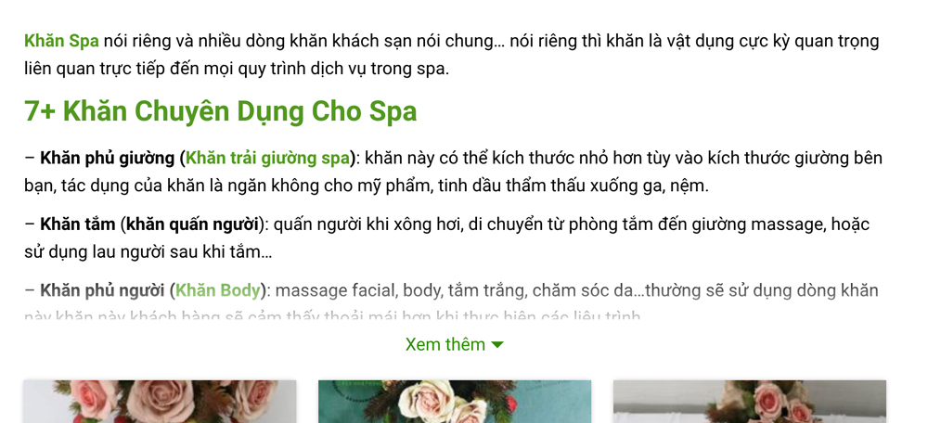Click the bold text khăn quấn người
This screenshot has height=423, width=928.
[x=192, y=224]
